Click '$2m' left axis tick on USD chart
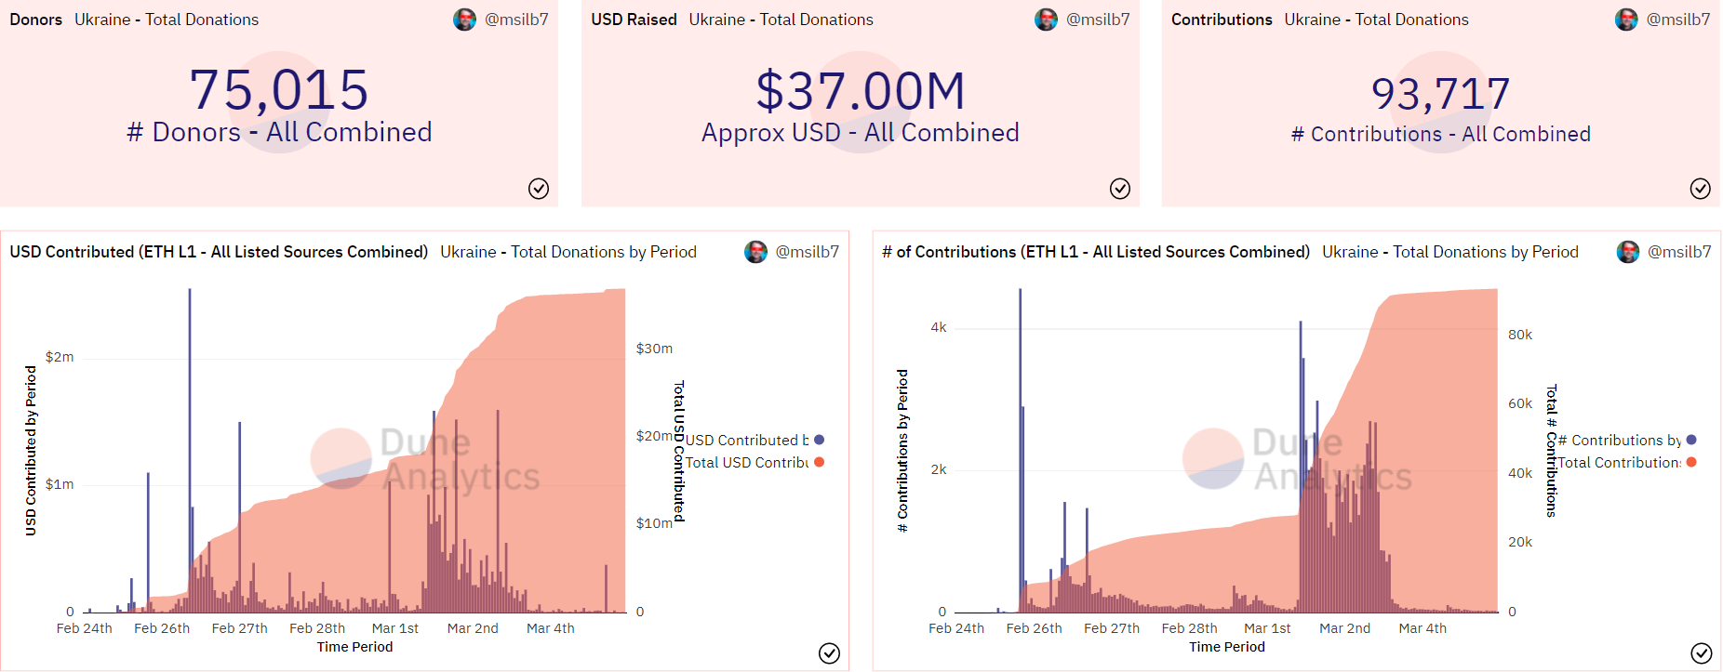This screenshot has height=672, width=1723. tap(60, 357)
